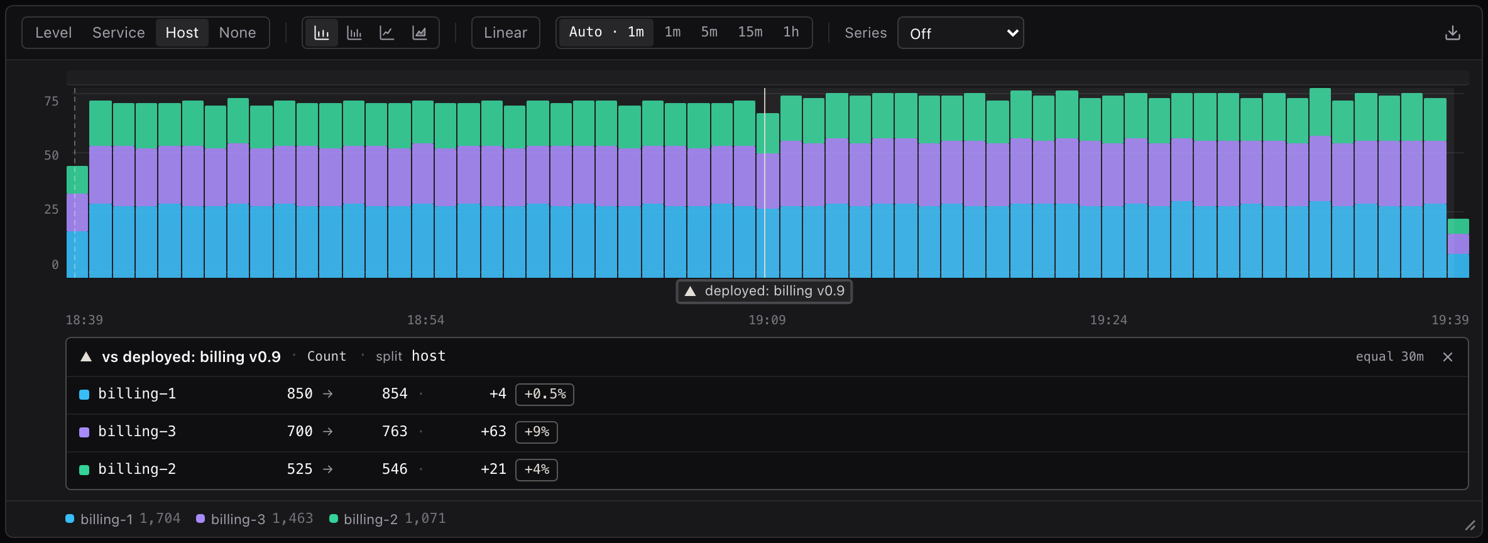Download the chart data via export icon
This screenshot has width=1488, height=543.
pos(1452,33)
